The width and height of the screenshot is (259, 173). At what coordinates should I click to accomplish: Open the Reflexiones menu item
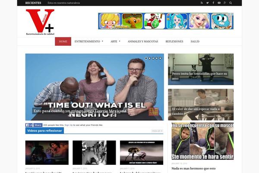click(x=174, y=42)
